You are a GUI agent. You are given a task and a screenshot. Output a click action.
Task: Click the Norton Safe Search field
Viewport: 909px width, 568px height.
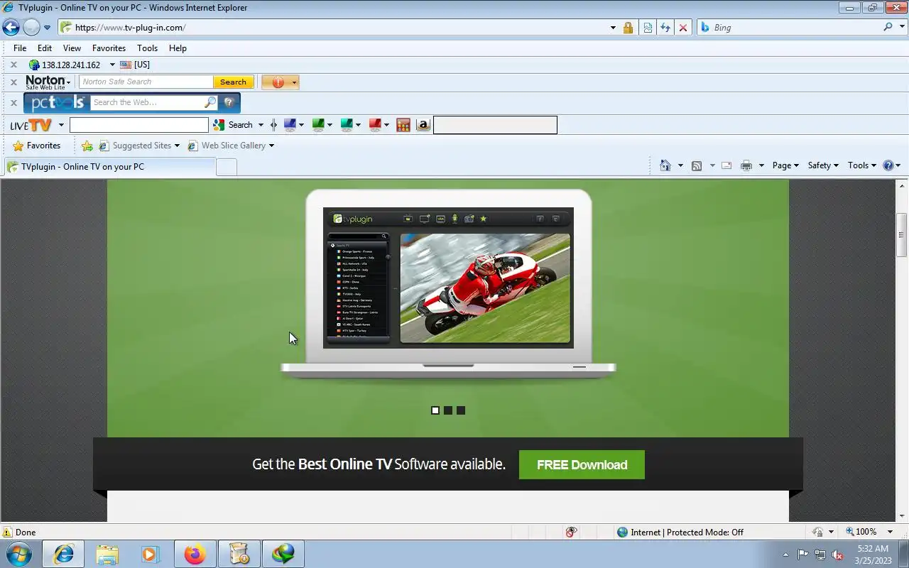[x=146, y=82]
